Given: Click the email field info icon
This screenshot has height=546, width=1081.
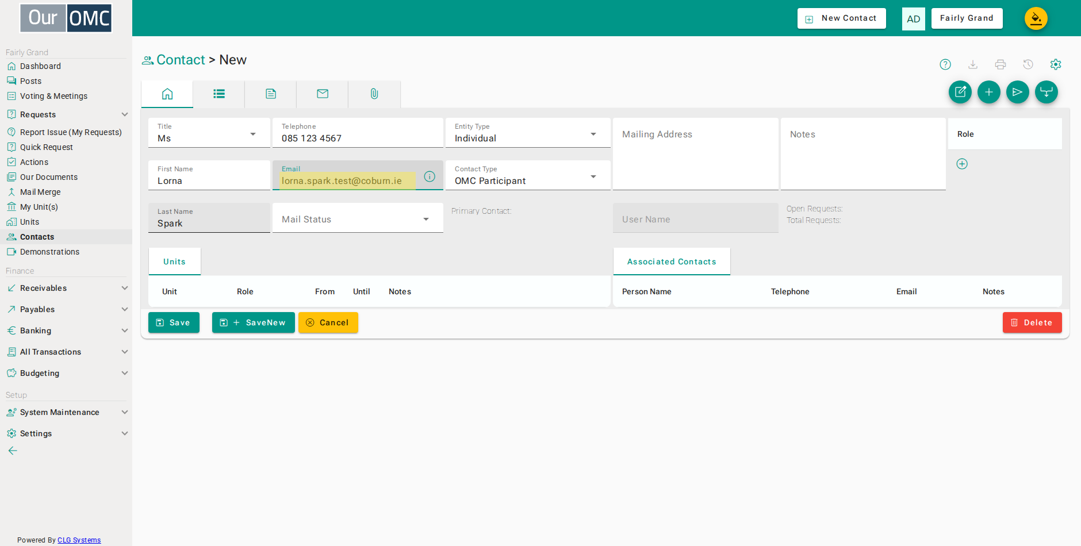Looking at the screenshot, I should pyautogui.click(x=430, y=176).
